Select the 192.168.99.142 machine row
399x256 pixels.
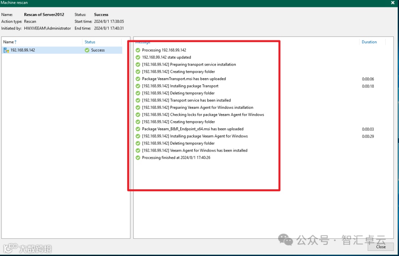(62, 50)
